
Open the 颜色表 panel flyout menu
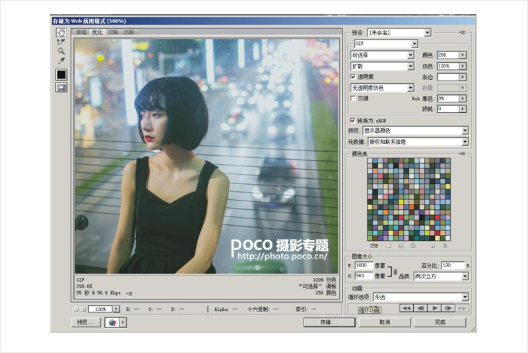pos(463,154)
